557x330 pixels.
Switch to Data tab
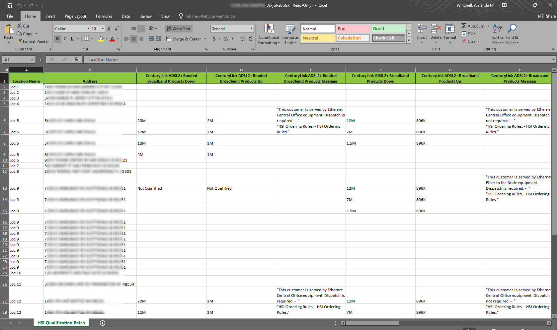[126, 16]
